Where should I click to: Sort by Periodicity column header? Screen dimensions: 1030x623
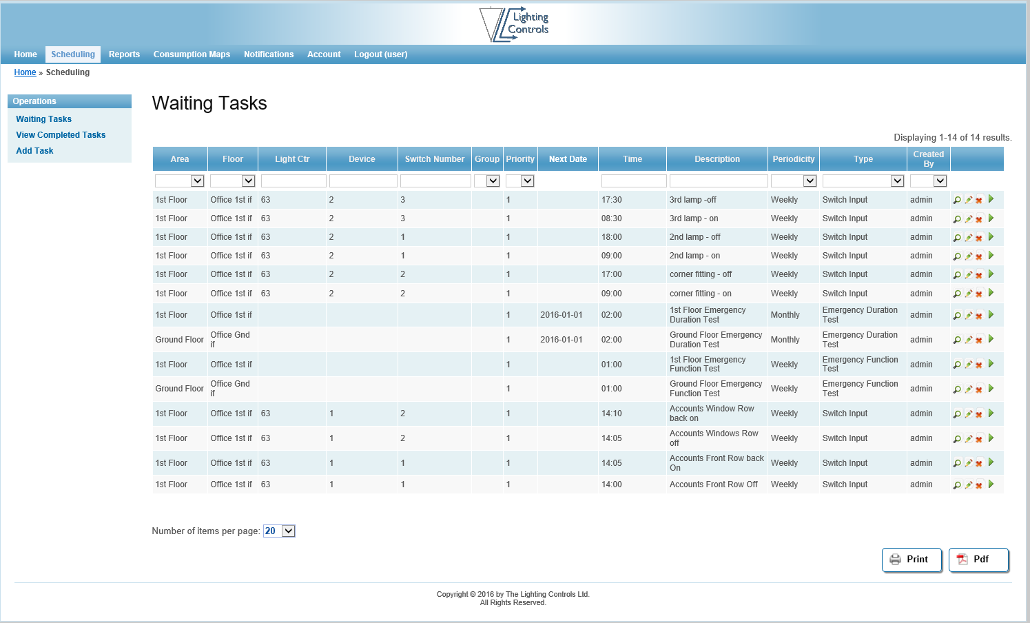pyautogui.click(x=794, y=159)
